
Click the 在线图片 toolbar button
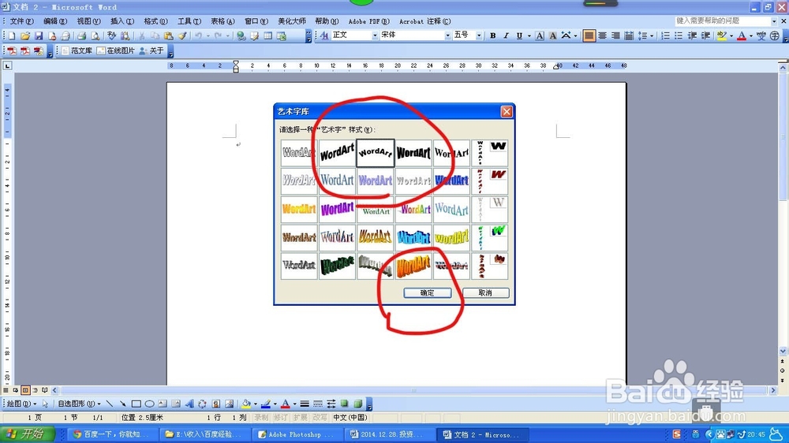point(116,50)
